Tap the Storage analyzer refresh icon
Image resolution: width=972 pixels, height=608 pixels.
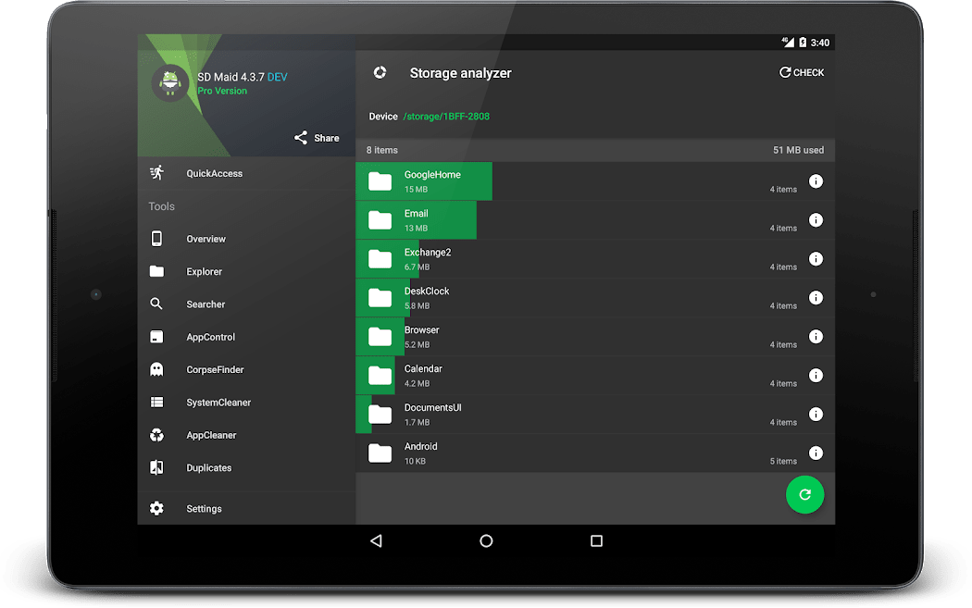pyautogui.click(x=380, y=72)
